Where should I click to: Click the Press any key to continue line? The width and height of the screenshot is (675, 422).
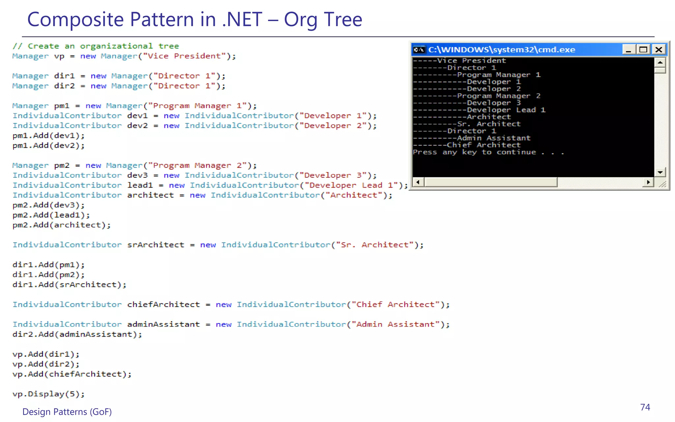tap(488, 152)
